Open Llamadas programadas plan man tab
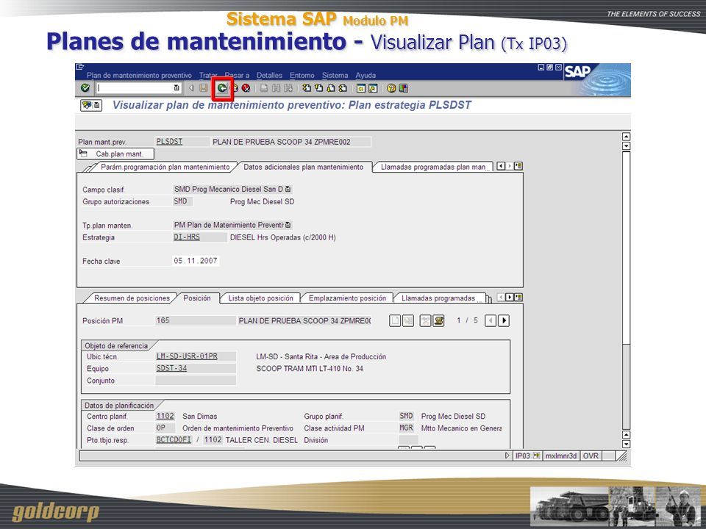This screenshot has width=706, height=529. point(433,167)
